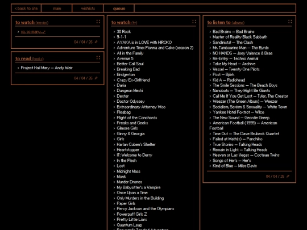Click 'Vessel — Twenty One Pilots' album
Screen dimensions: 307x230
coord(236,69)
